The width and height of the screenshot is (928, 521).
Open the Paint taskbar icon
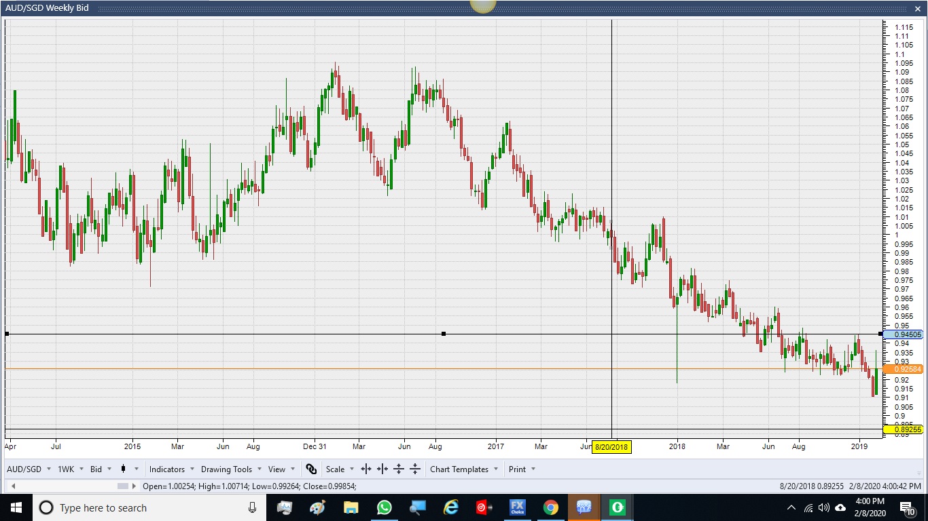317,507
